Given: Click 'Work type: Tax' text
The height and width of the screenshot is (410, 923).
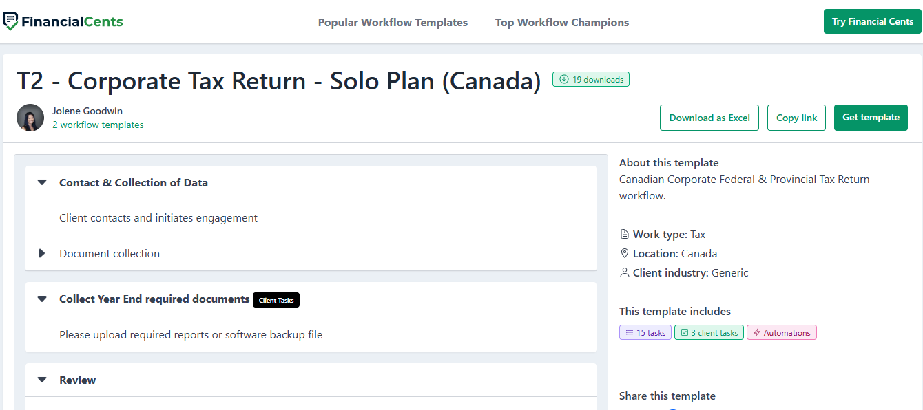Looking at the screenshot, I should (669, 235).
